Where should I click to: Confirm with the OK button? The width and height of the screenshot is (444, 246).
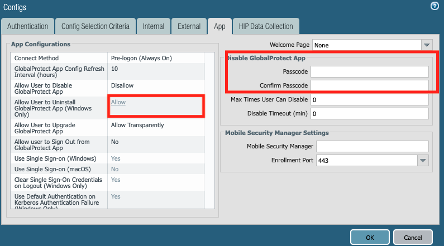click(x=370, y=237)
